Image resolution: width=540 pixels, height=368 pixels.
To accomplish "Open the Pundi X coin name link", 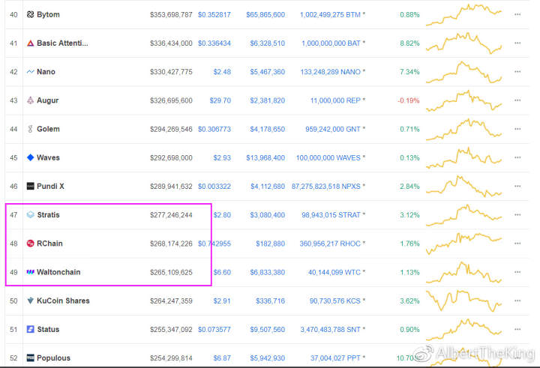I will coord(50,186).
